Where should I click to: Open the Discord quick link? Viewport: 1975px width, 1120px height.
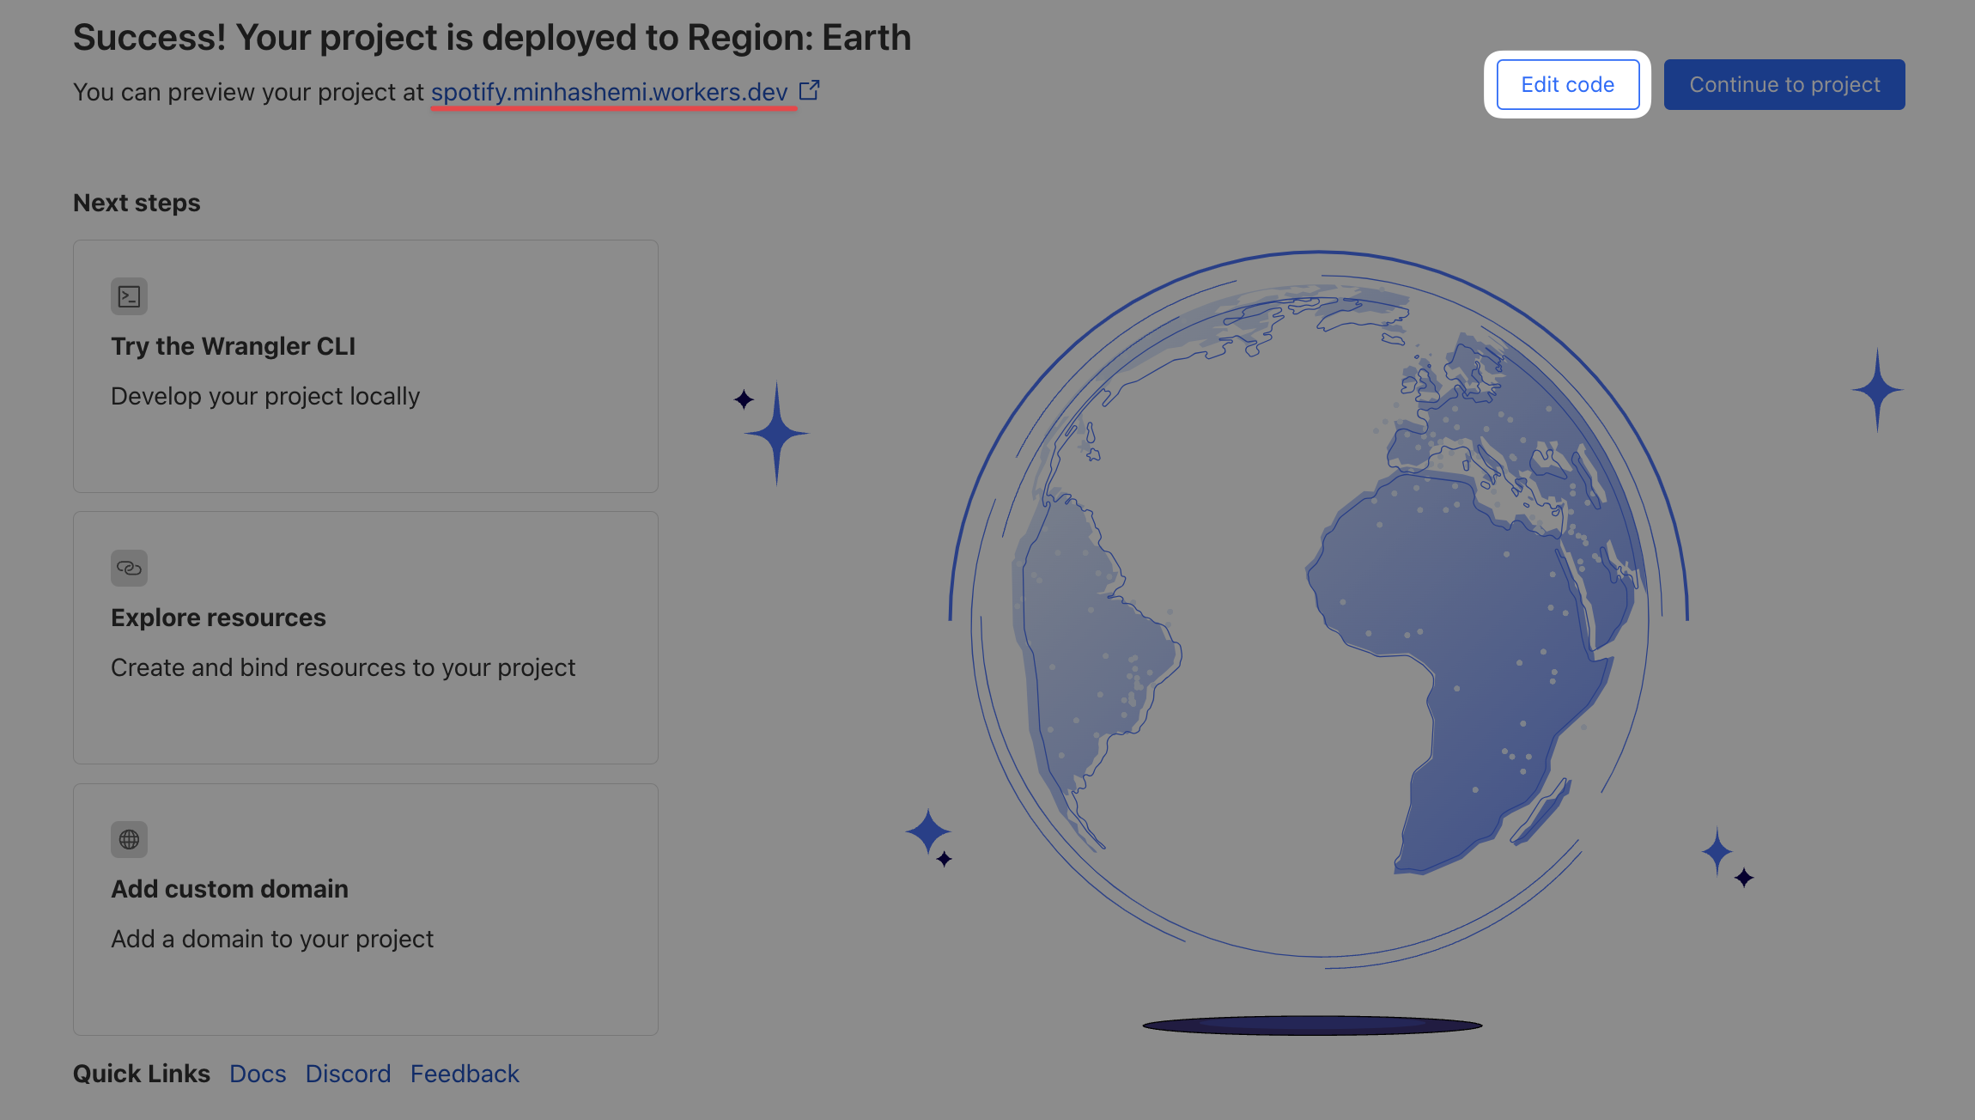pos(348,1074)
